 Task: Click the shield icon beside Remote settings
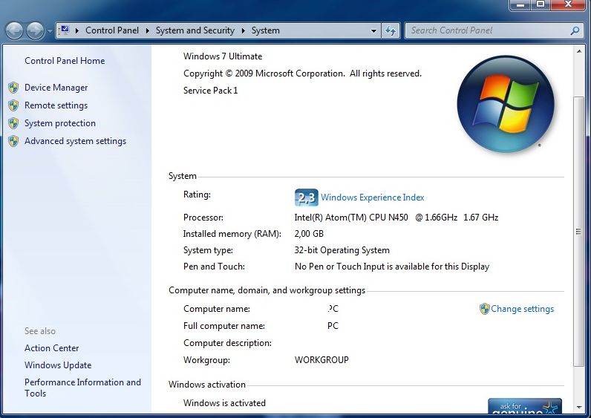13,105
